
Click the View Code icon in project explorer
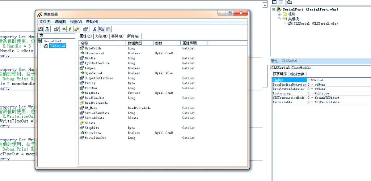[274, 2]
